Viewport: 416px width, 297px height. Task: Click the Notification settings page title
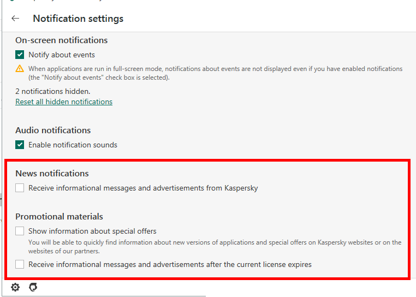(78, 19)
